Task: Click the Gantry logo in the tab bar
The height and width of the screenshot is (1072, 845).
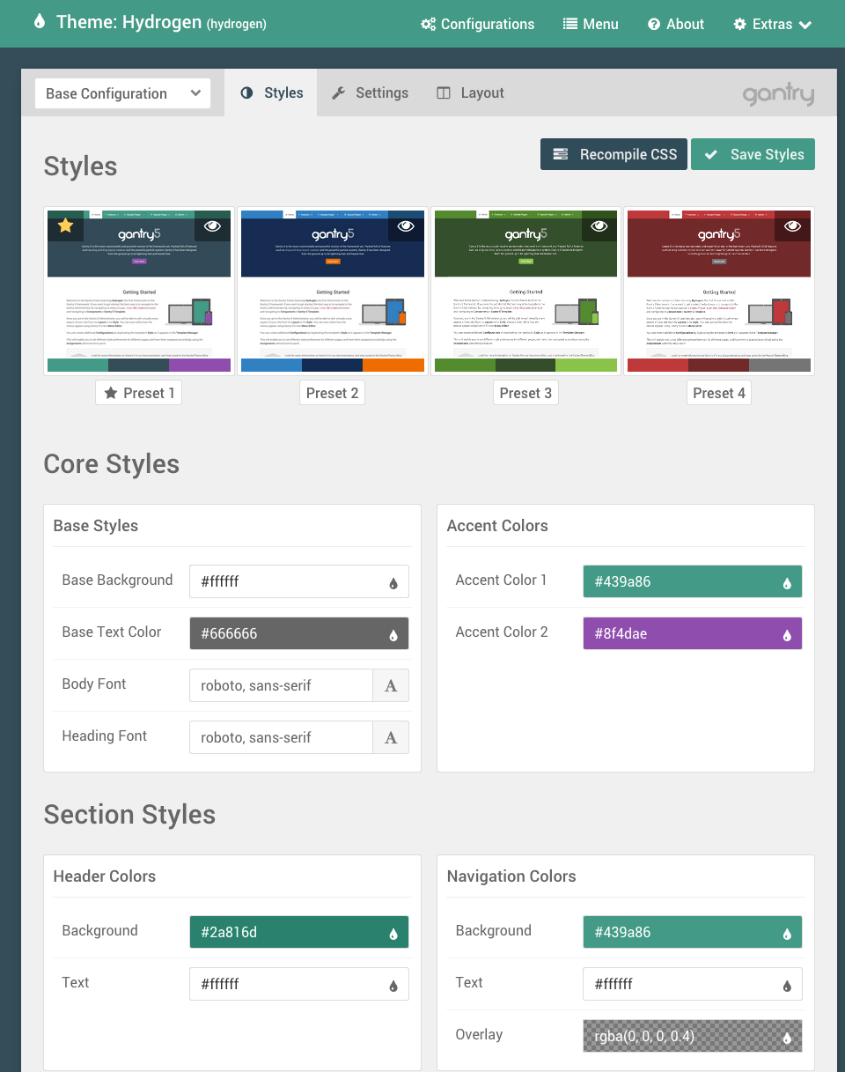Action: click(x=778, y=94)
